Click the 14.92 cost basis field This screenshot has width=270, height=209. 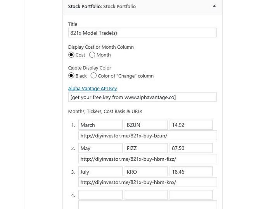[191, 125]
